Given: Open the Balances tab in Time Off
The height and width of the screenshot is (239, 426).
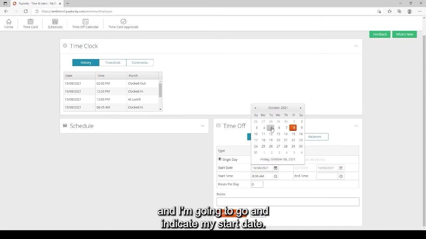Looking at the screenshot, I should tap(315, 137).
